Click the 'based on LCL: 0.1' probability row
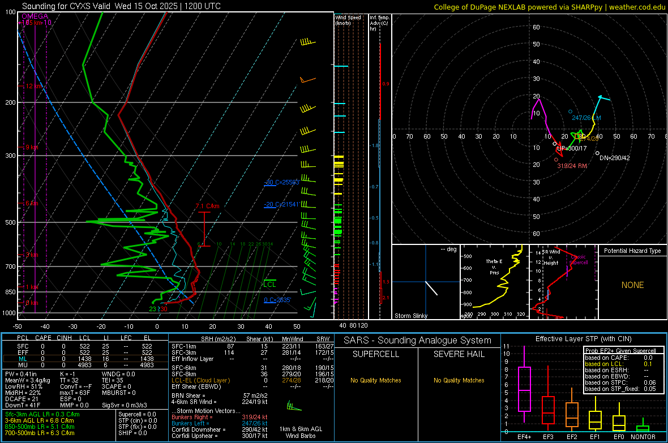668x443 pixels. click(x=619, y=364)
